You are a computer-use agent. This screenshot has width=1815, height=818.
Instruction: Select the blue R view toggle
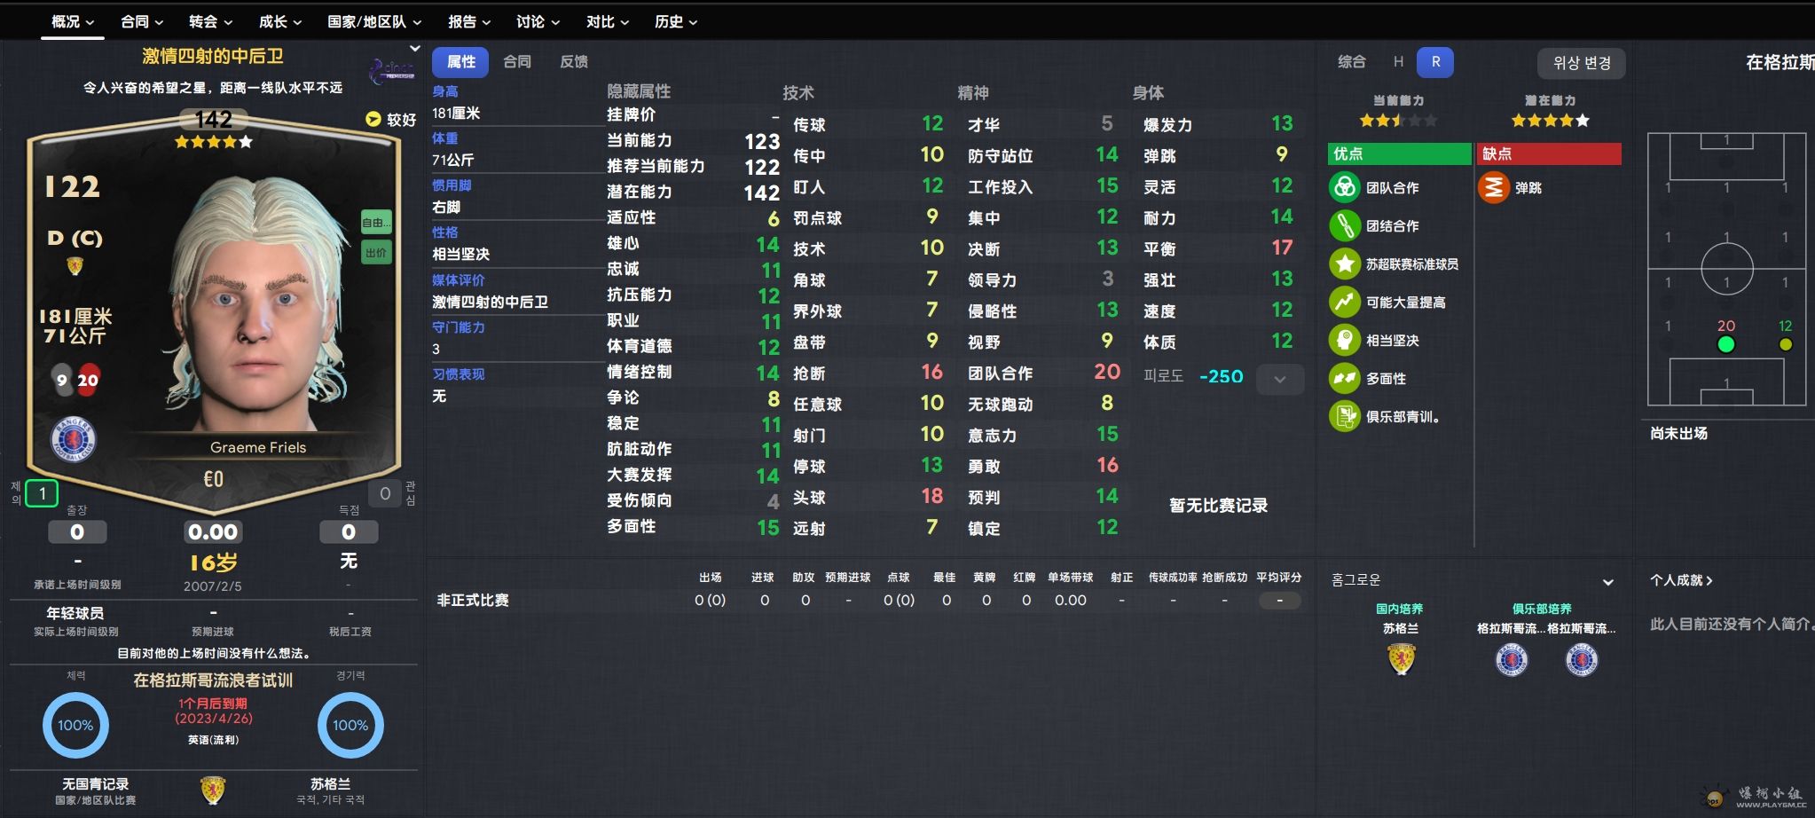coord(1435,62)
